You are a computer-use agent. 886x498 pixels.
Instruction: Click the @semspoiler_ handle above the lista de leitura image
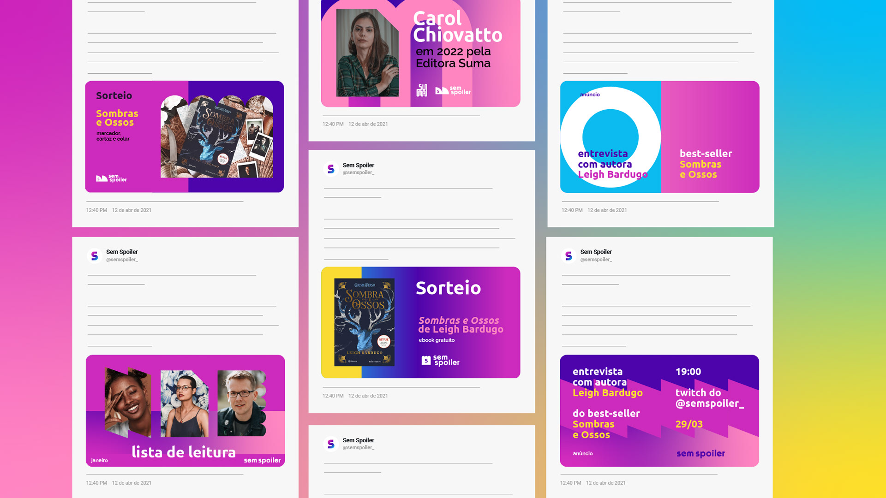(122, 260)
